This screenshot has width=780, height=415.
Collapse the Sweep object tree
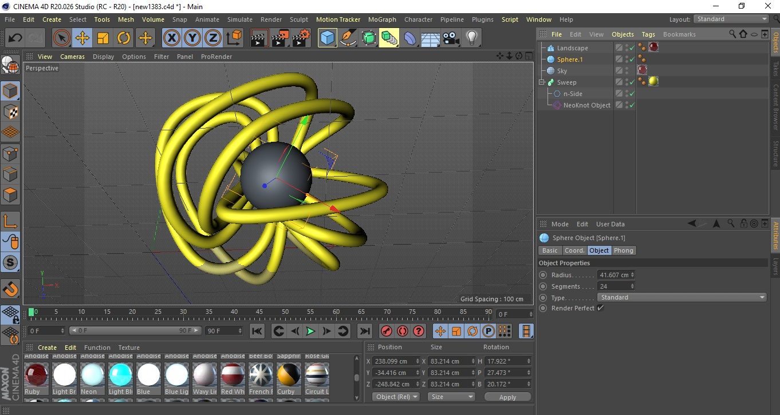tap(541, 82)
